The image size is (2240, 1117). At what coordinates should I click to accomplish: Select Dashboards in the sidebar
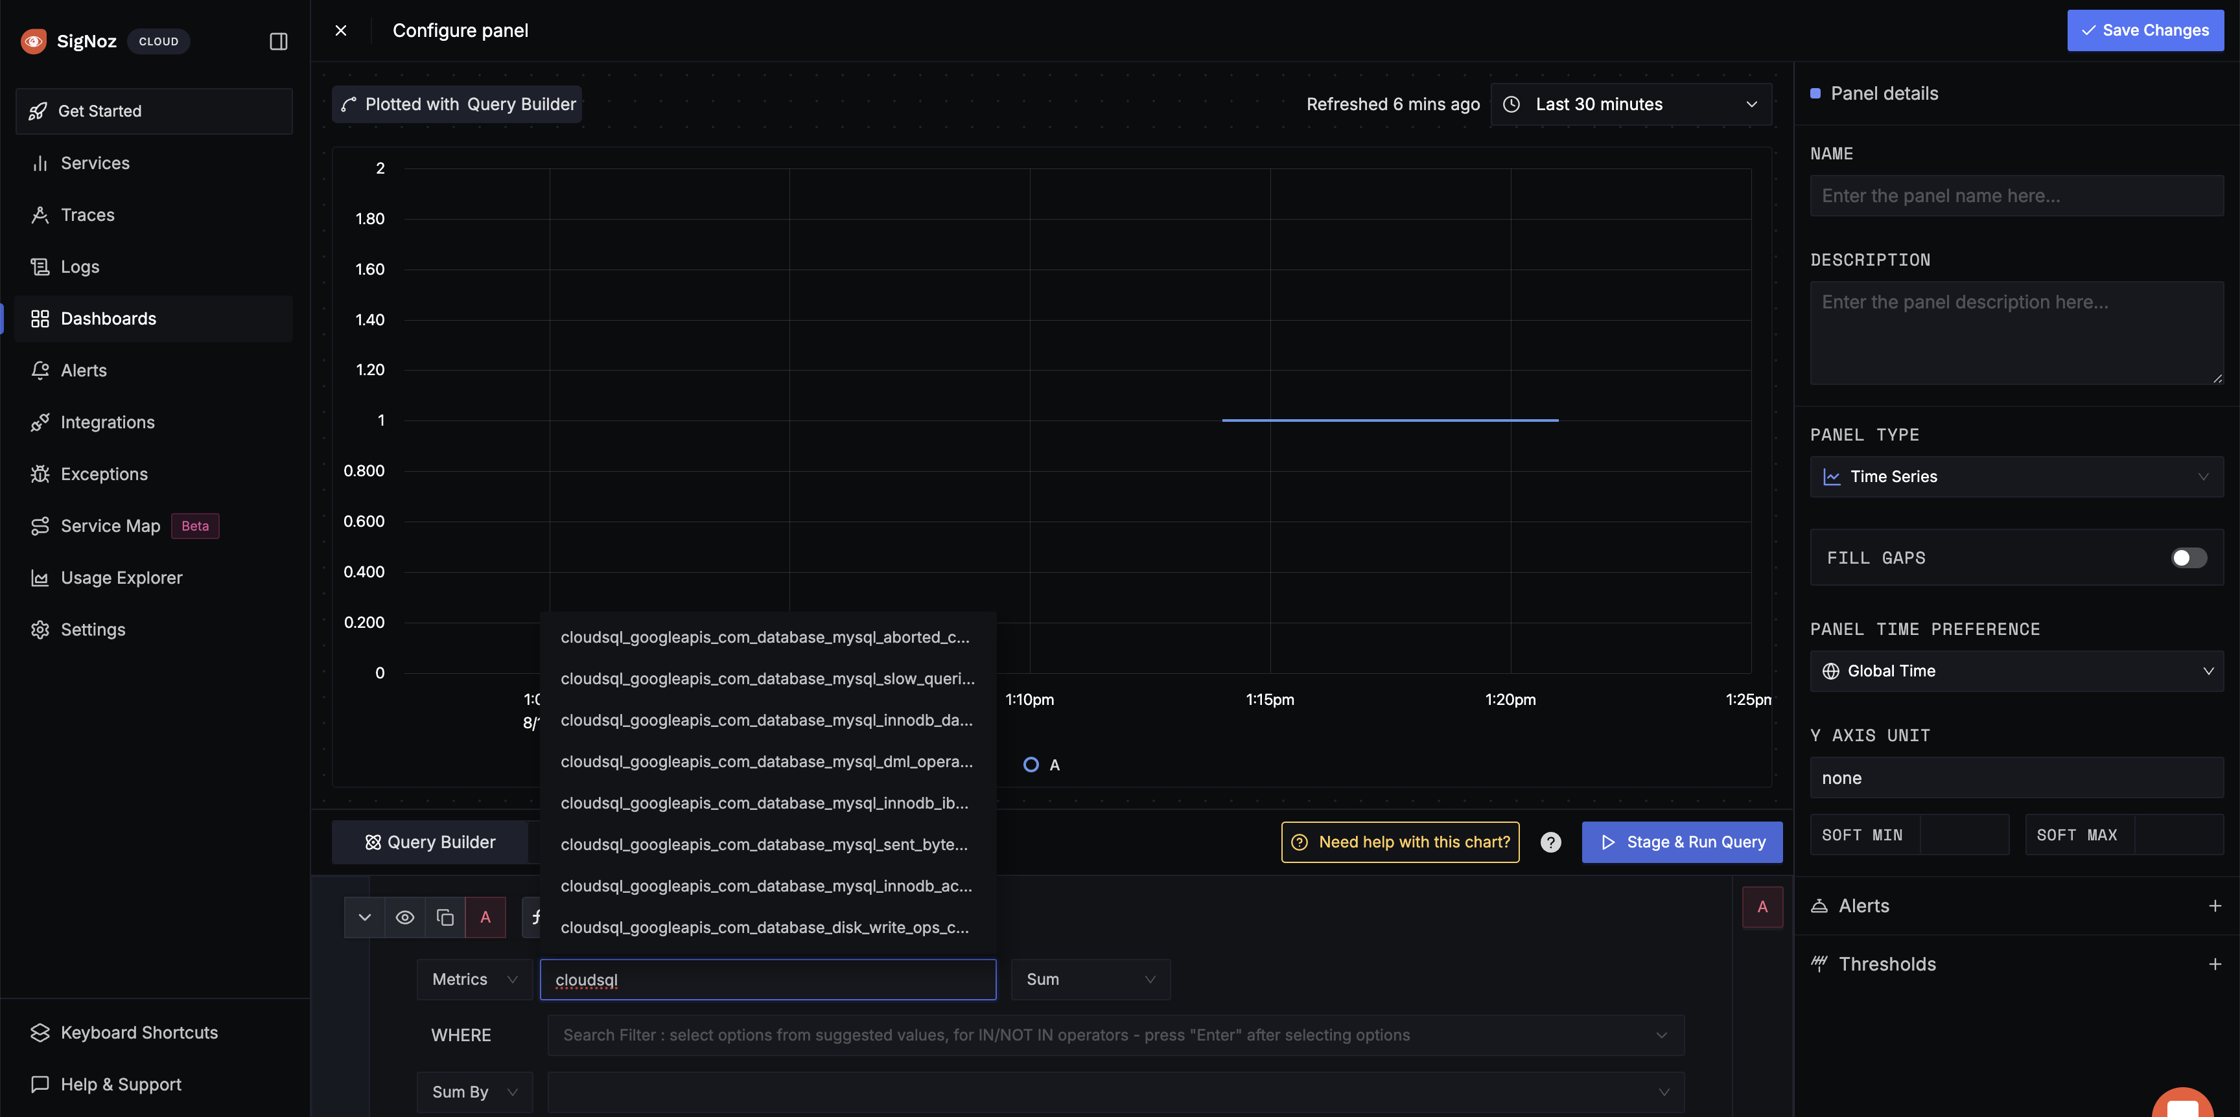tap(154, 318)
